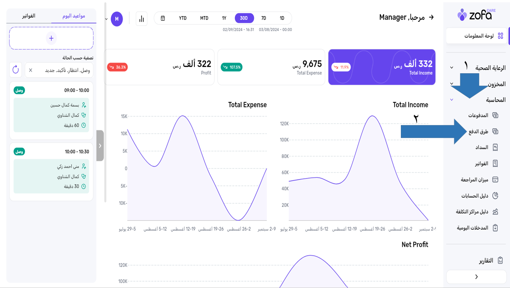Open user avatar M dropdown arrow
Screen dimensions: 510x288
tap(106, 19)
